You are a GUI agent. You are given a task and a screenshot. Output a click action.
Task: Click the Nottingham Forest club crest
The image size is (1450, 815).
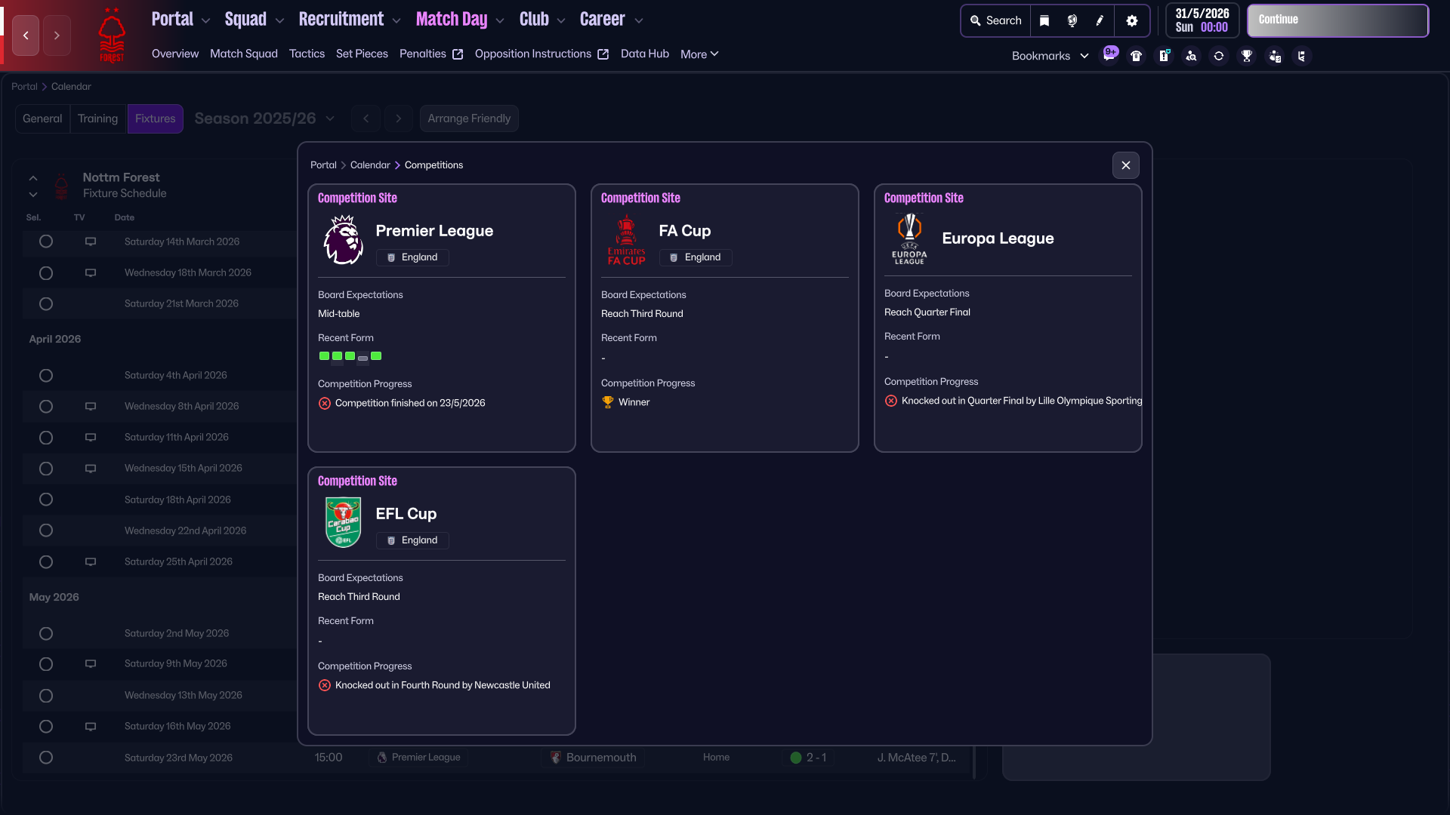112,35
